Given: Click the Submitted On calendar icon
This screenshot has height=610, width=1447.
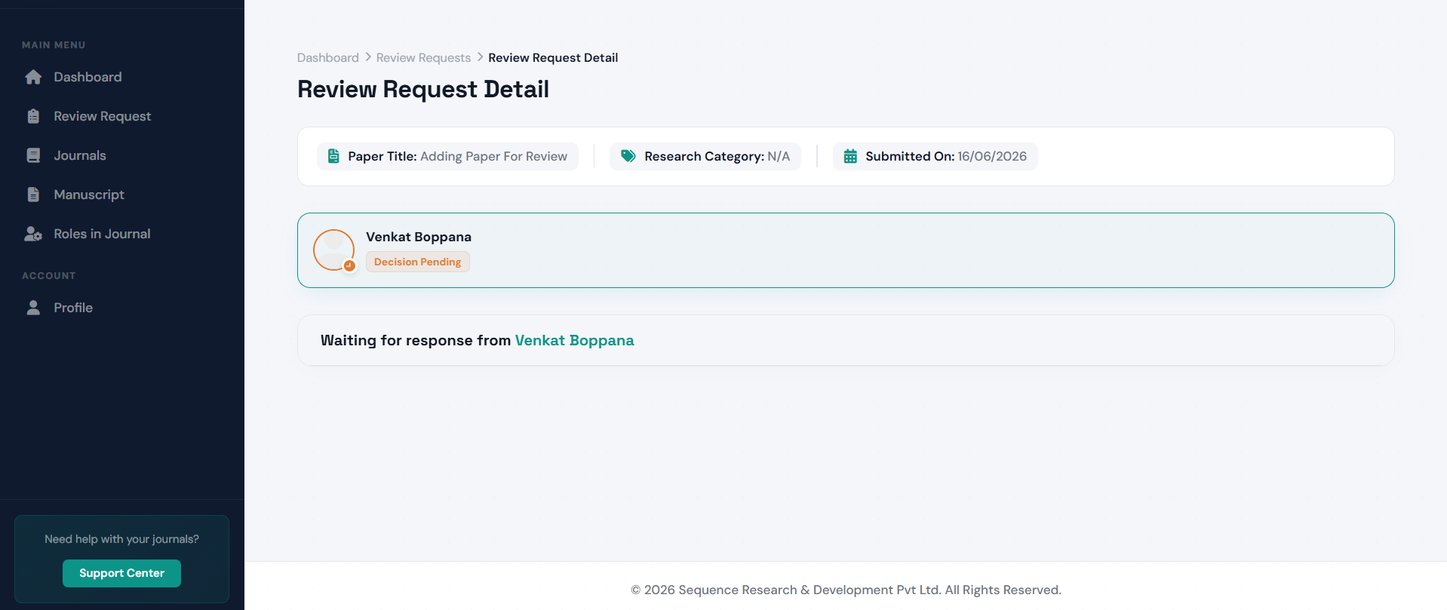Looking at the screenshot, I should click(x=850, y=156).
